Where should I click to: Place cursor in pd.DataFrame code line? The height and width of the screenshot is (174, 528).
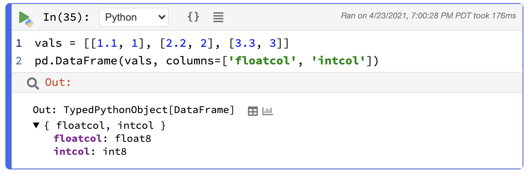[206, 61]
